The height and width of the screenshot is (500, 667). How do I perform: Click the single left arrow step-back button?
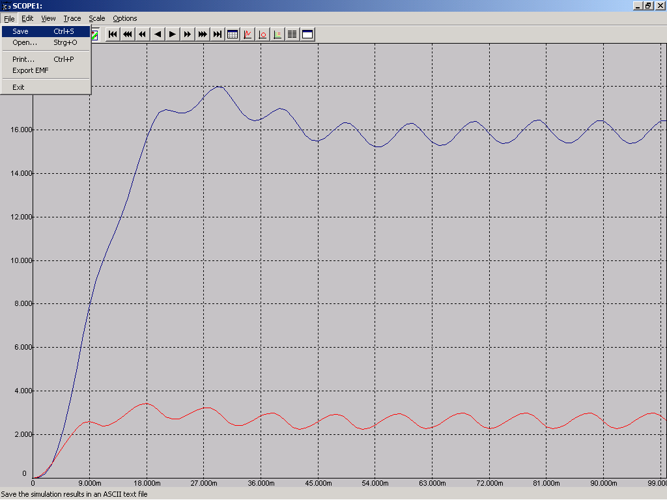(158, 35)
